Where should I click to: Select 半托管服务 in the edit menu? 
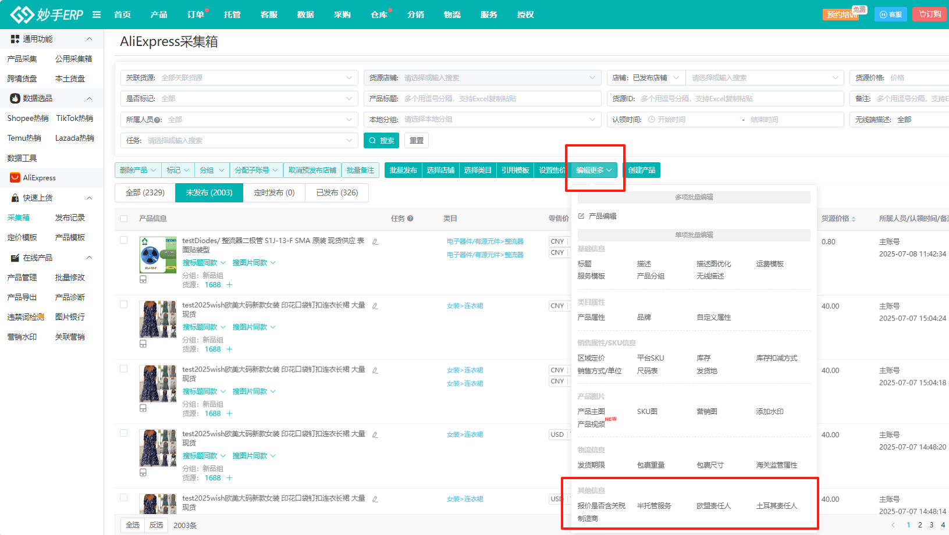pos(654,506)
